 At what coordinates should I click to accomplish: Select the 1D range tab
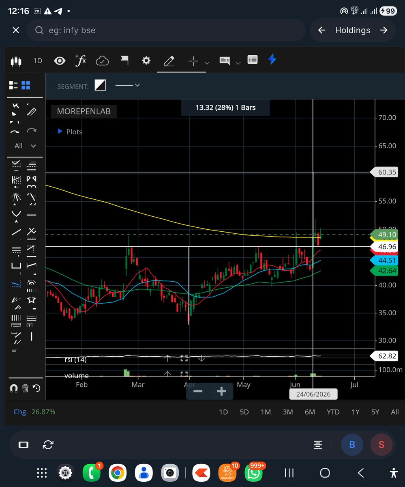coord(223,412)
